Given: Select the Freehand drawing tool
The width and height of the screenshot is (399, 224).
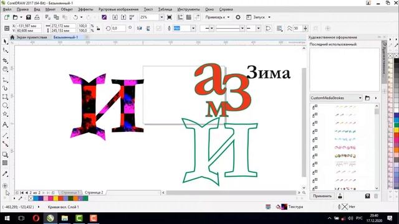Looking at the screenshot, I should (6, 80).
